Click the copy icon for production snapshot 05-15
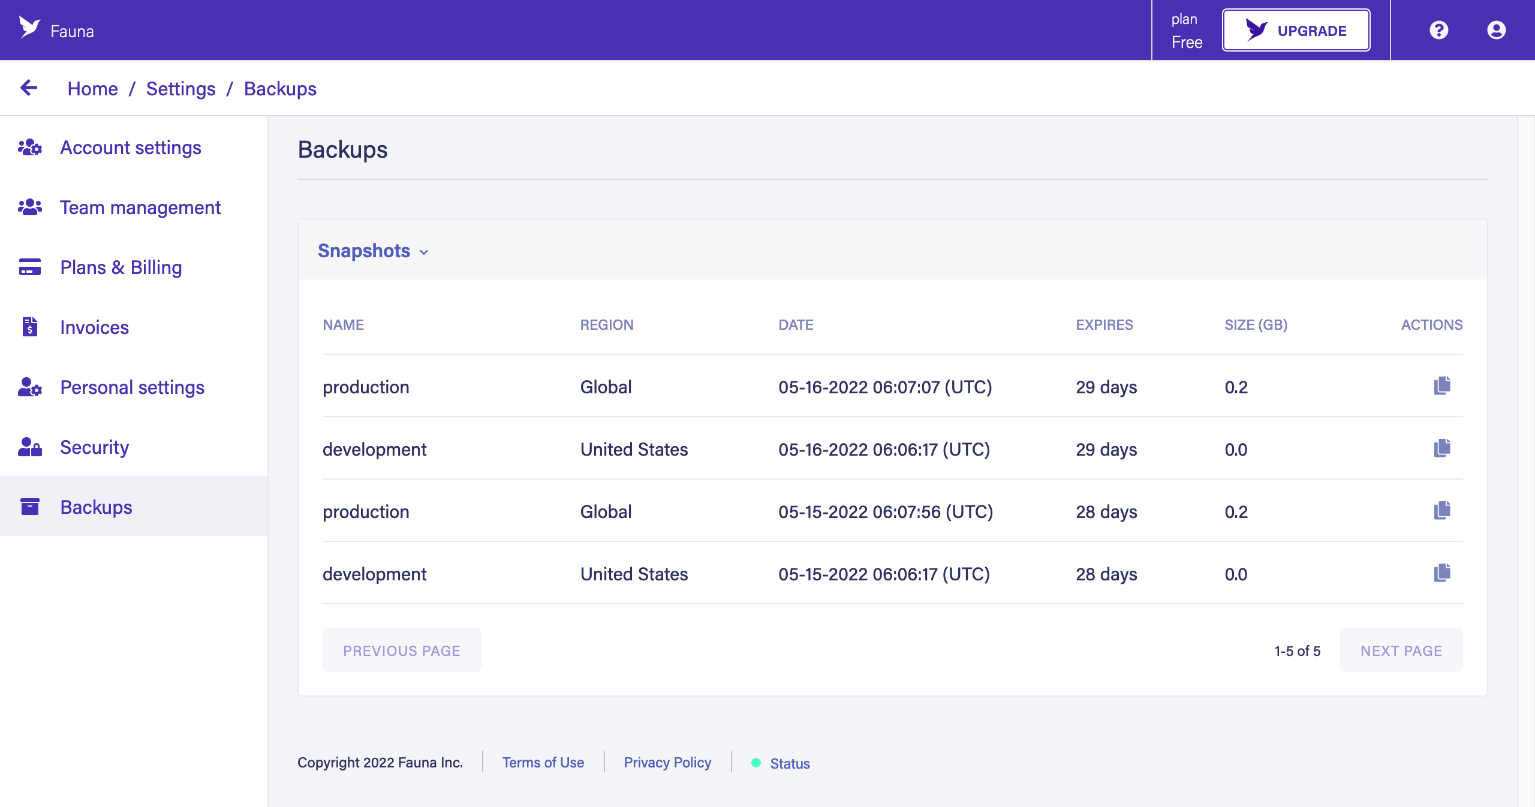Viewport: 1535px width, 807px height. click(x=1443, y=511)
